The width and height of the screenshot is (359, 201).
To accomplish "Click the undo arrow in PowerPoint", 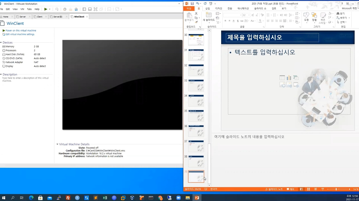I will pyautogui.click(x=198, y=4).
